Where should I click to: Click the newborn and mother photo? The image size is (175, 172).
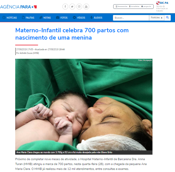tap(84, 105)
